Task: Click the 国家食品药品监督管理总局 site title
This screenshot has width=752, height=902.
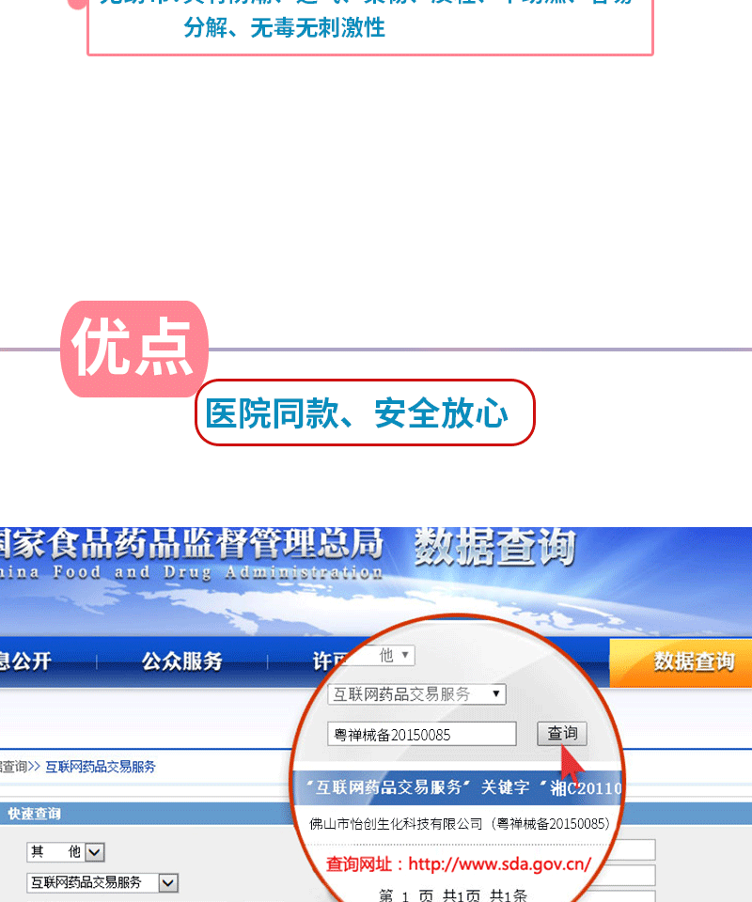Action: coord(192,544)
